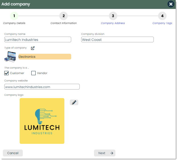Click the Customer checkbox label text
The image size is (178, 161).
(x=17, y=73)
